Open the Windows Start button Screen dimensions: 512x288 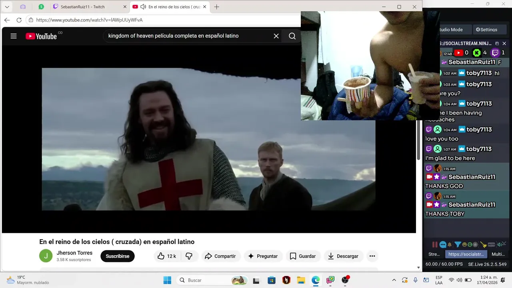click(167, 280)
